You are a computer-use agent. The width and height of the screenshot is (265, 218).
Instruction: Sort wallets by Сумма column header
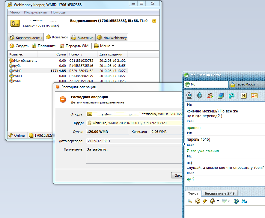(x=52, y=54)
